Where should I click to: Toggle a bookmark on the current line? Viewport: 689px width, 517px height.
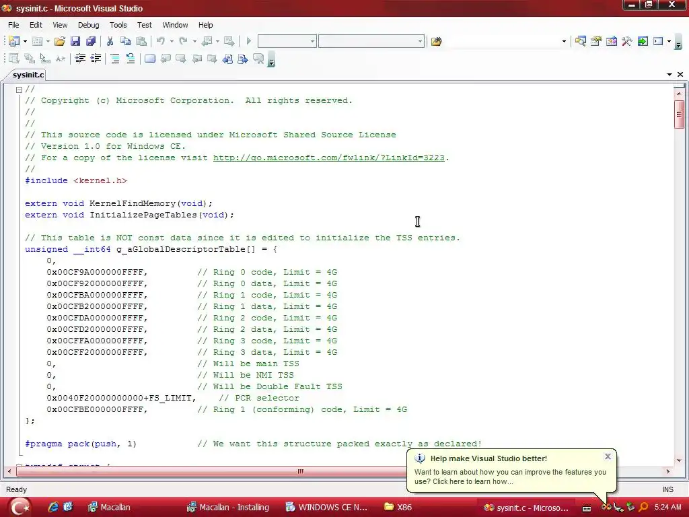pyautogui.click(x=150, y=59)
